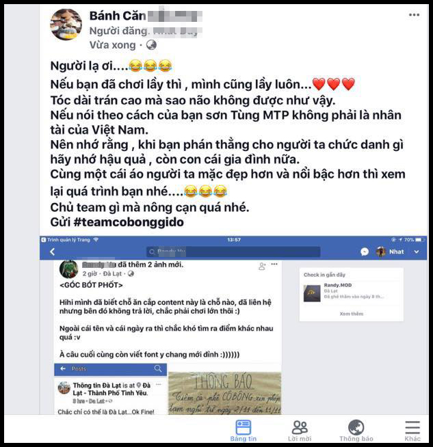433x447 pixels.
Task: Click the Bánh Căn profile picture
Action: 66,25
